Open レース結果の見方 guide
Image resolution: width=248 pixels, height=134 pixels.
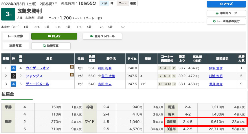point(226,21)
